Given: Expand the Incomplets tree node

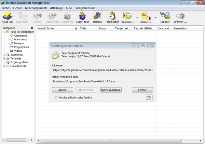Looking at the screenshot, I should pyautogui.click(x=4, y=55).
